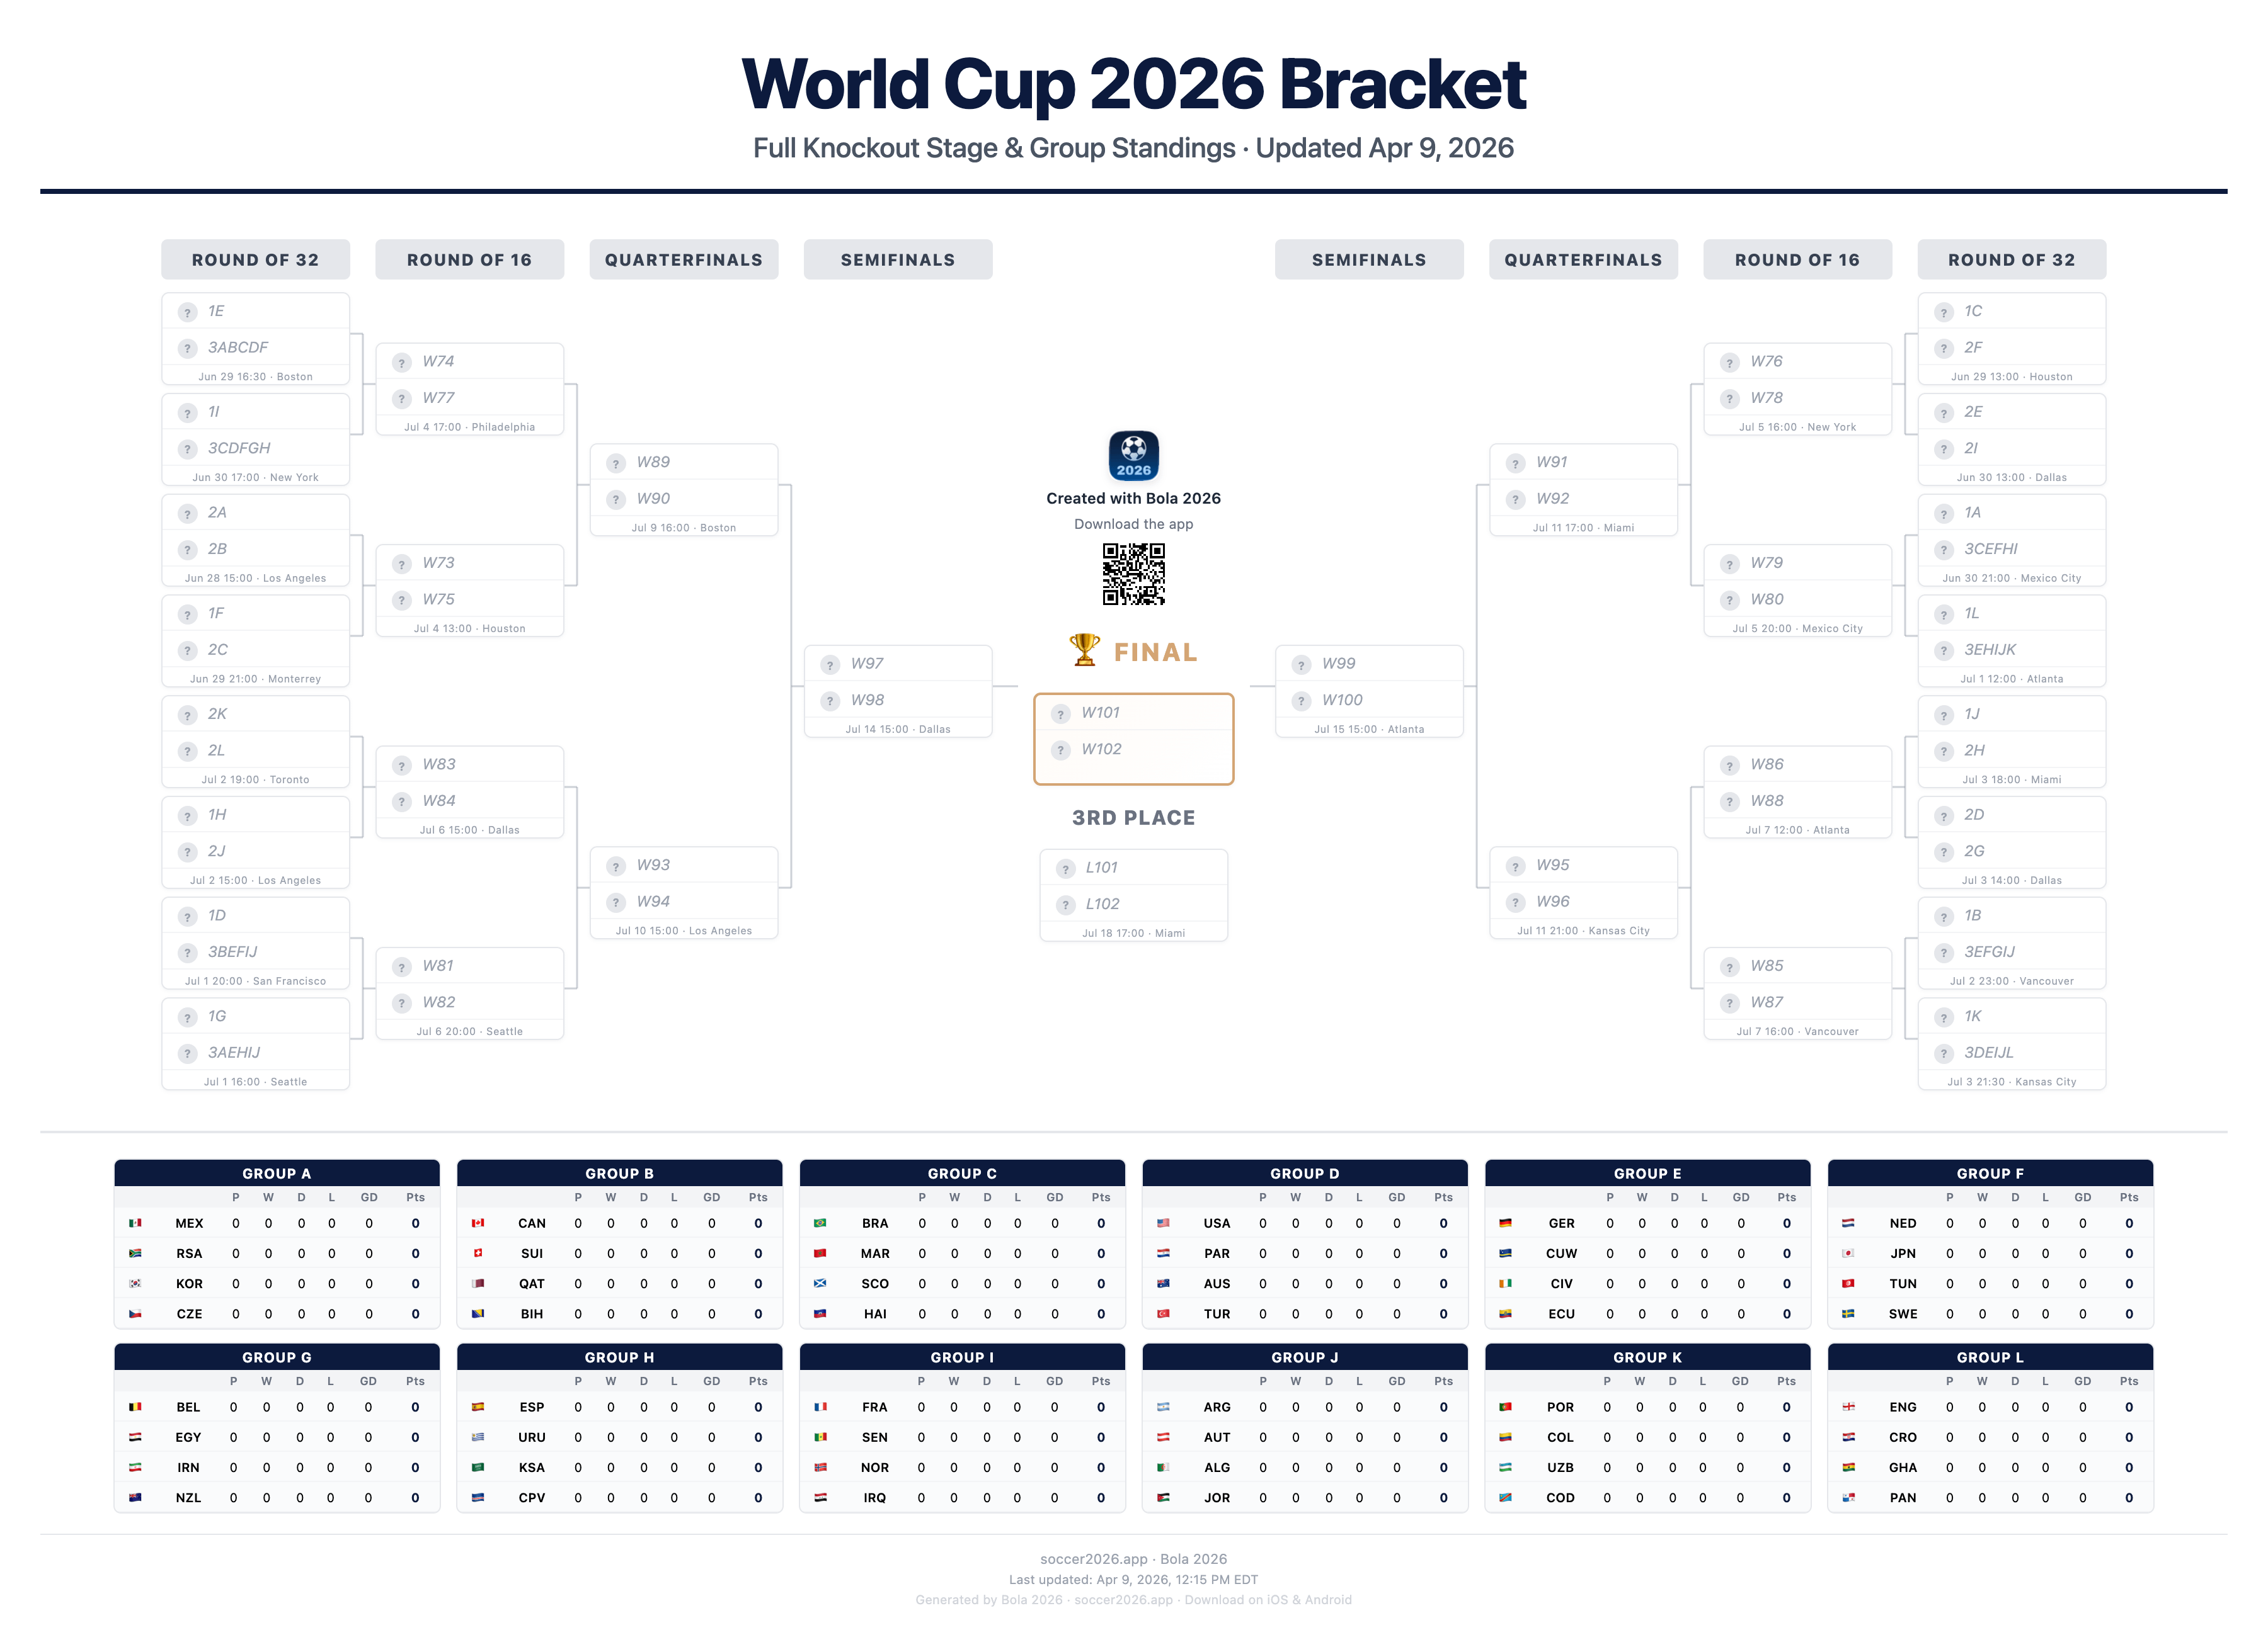
Task: Open the soccer2026.app footer link
Action: pos(1093,1559)
